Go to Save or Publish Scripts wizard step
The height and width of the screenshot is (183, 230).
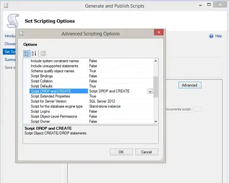tap(10, 68)
